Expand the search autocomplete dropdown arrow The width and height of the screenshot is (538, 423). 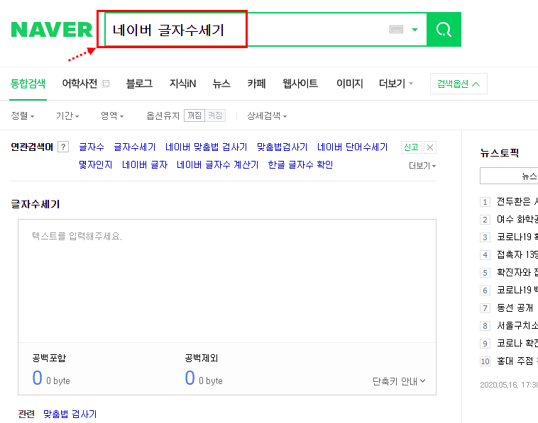[415, 30]
